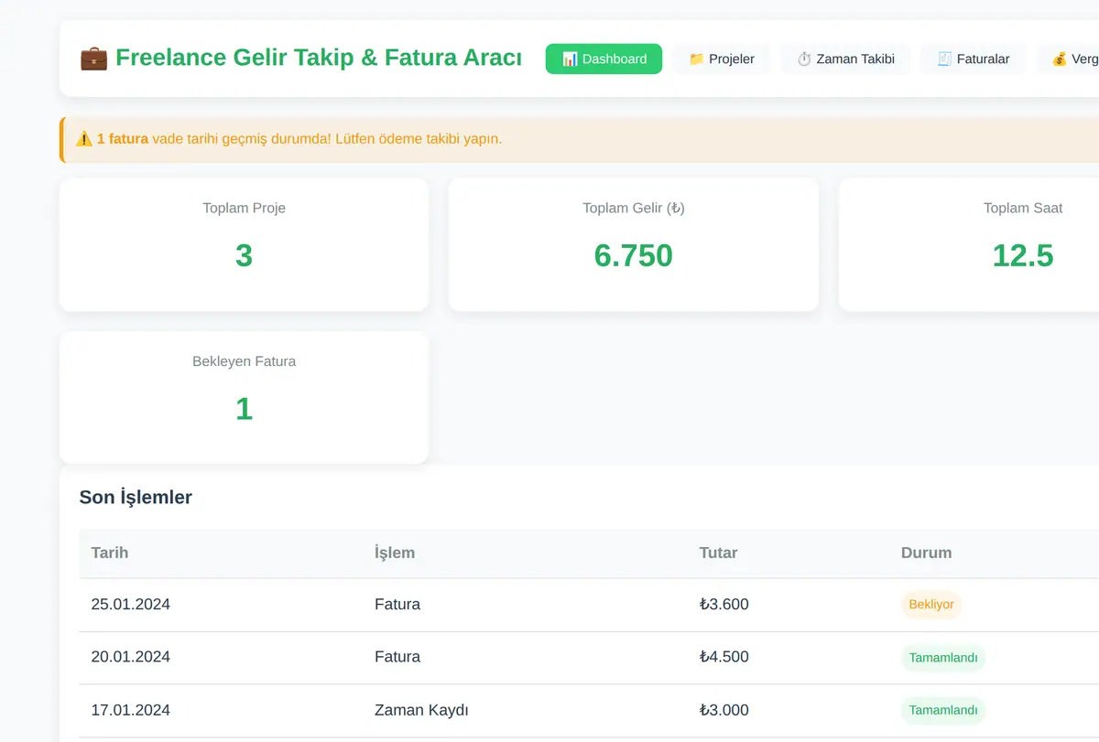
Task: Select the Toplam Gelir value 6.750
Action: (634, 255)
